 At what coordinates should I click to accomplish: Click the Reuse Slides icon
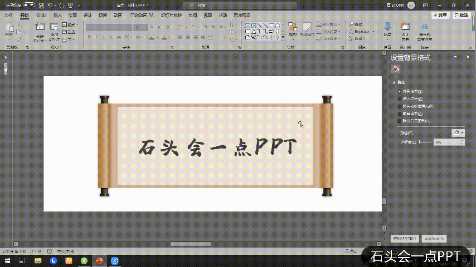tap(54, 27)
